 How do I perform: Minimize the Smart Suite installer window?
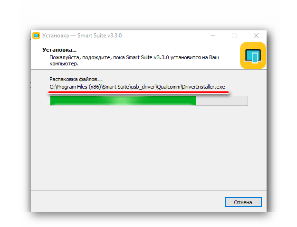pos(213,36)
